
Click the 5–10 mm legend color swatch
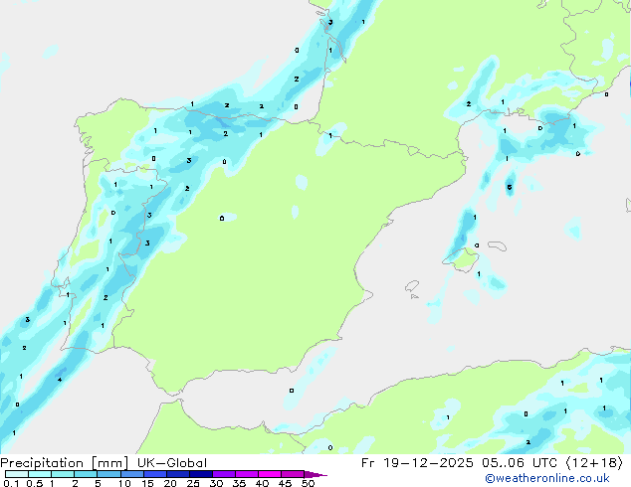point(108,474)
